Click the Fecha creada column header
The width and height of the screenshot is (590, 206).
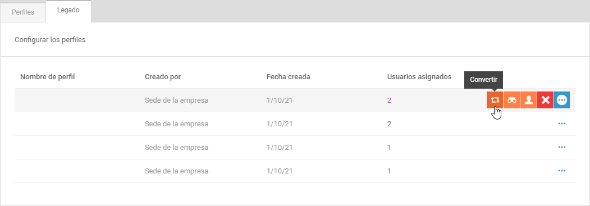point(288,77)
